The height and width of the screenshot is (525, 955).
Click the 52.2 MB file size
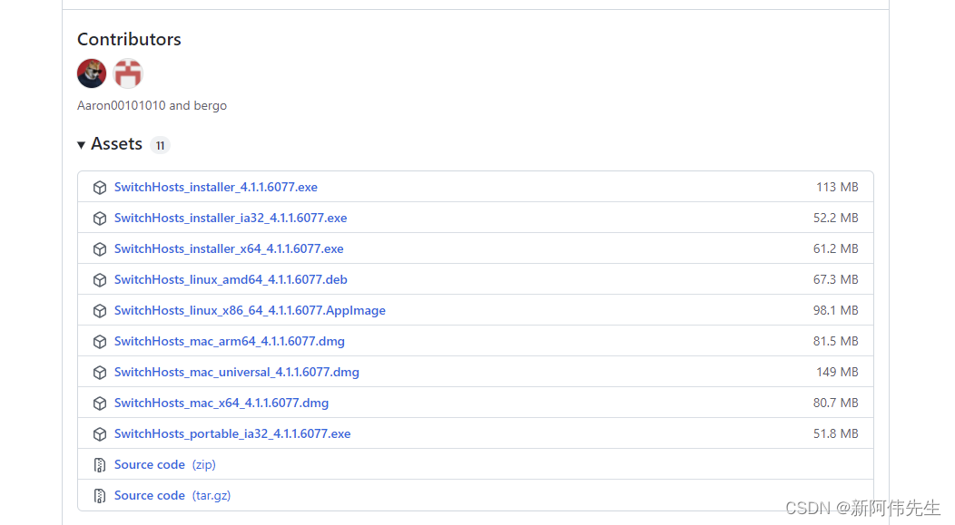click(835, 218)
